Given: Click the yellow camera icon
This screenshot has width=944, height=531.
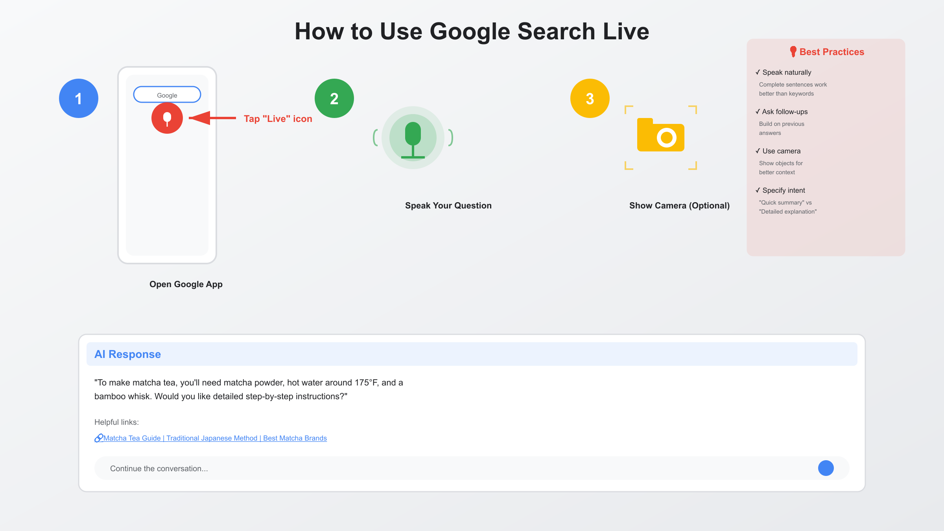Looking at the screenshot, I should click(661, 135).
